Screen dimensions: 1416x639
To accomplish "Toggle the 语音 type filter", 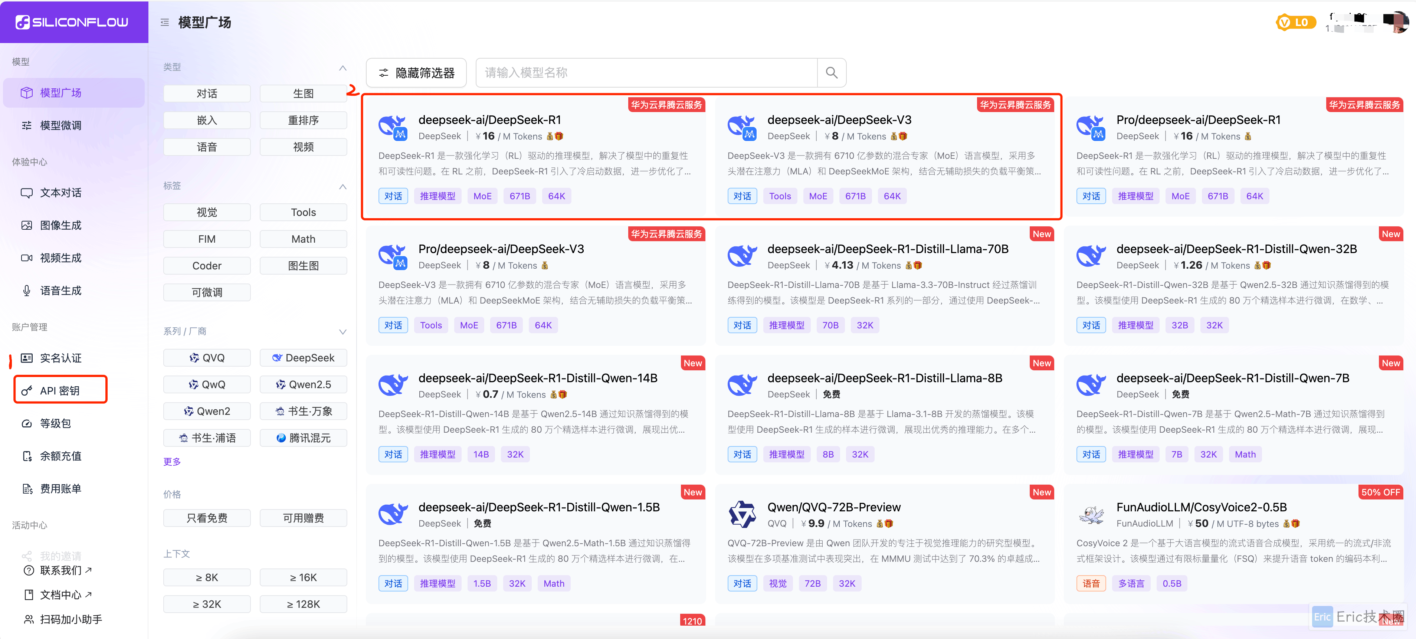I will [207, 147].
